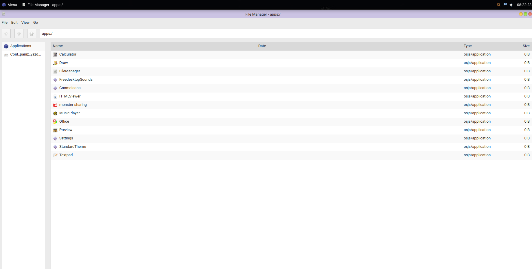Go forward with the right arrow button
Screen dimensions: 532x269
[19, 34]
